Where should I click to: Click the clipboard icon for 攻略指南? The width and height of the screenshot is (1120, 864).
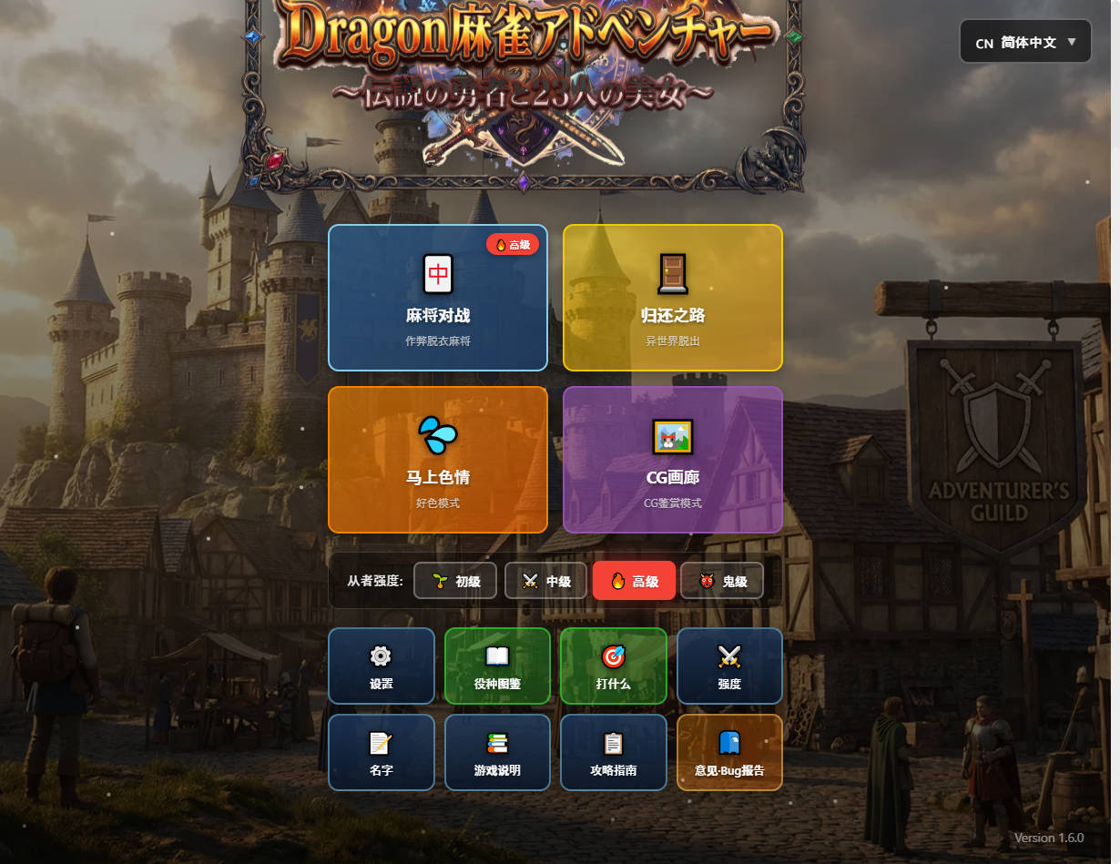[x=613, y=743]
